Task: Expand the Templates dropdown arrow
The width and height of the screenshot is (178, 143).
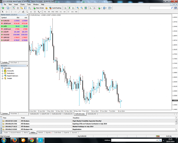Action: click(111, 8)
